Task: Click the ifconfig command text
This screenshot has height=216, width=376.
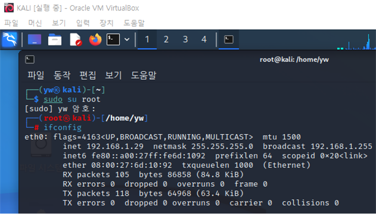Action: point(63,127)
